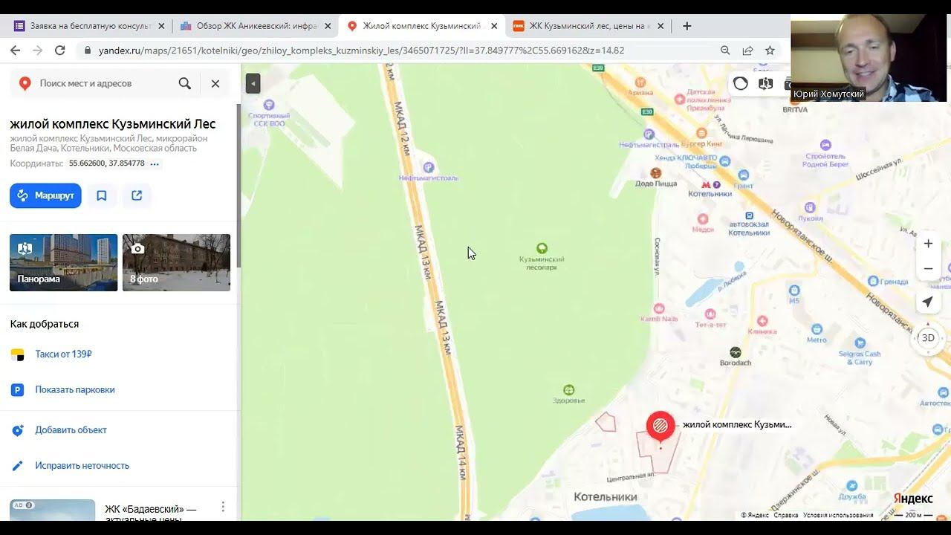This screenshot has width=951, height=535.
Task: Click Исправить неточность link
Action: pos(82,466)
